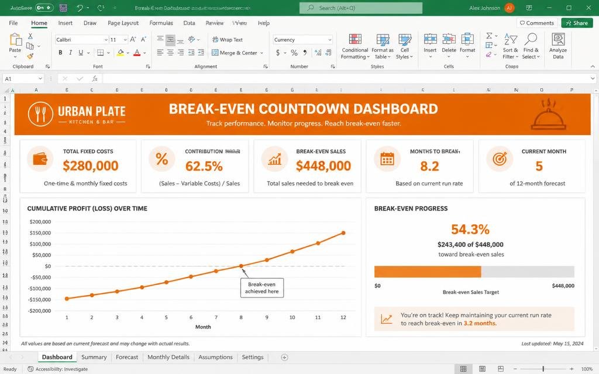Apply Percent Style format
The image size is (599, 374).
(294, 53)
